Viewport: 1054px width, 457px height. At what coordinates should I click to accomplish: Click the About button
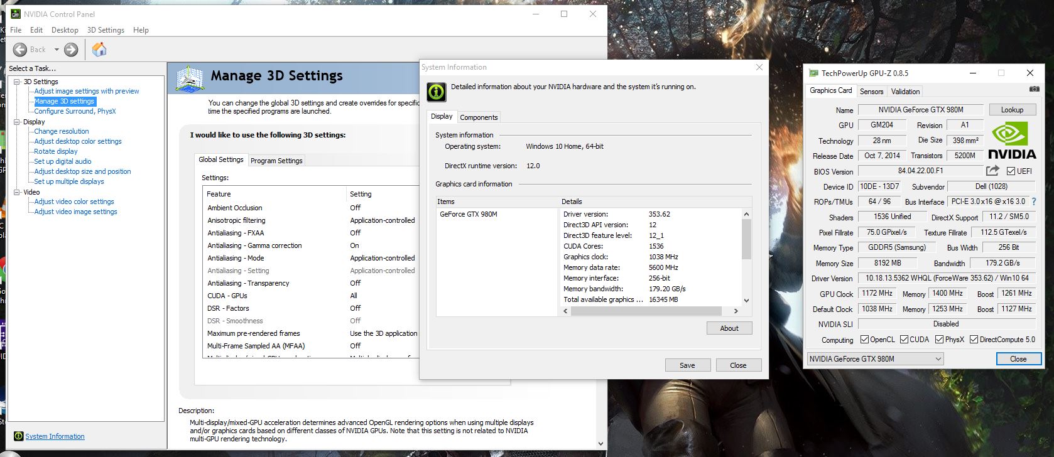(729, 328)
